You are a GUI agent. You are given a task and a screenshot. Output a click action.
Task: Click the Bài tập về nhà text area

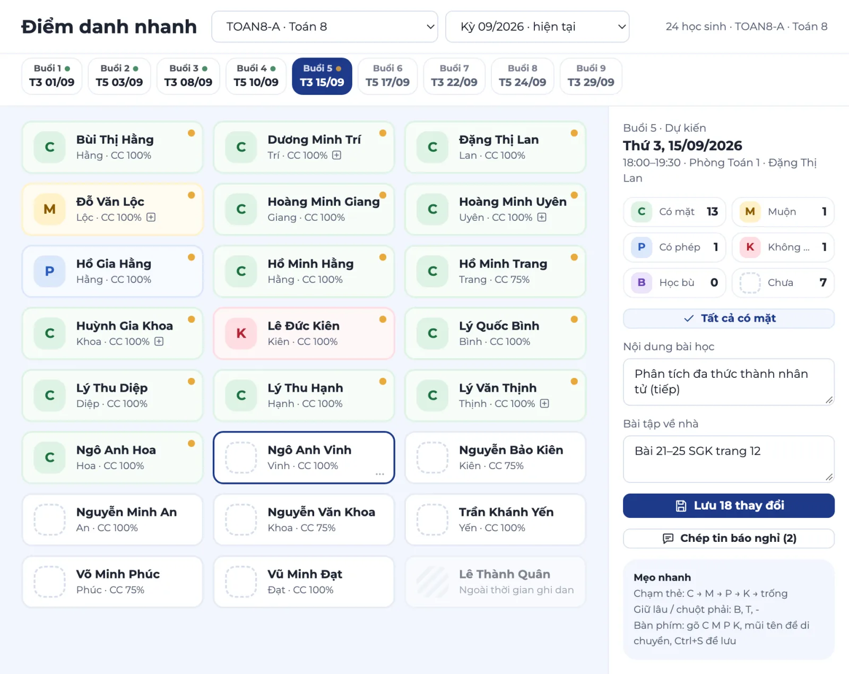point(729,459)
